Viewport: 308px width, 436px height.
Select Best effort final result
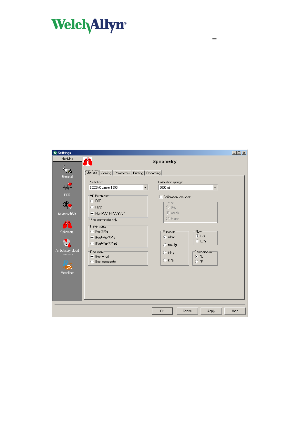[92, 257]
